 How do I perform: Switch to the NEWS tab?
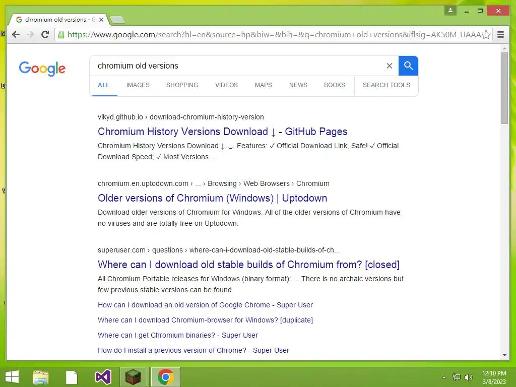298,85
